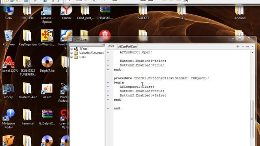Expand the TForm1 tree node
260x146 pixels.
click(x=71, y=49)
